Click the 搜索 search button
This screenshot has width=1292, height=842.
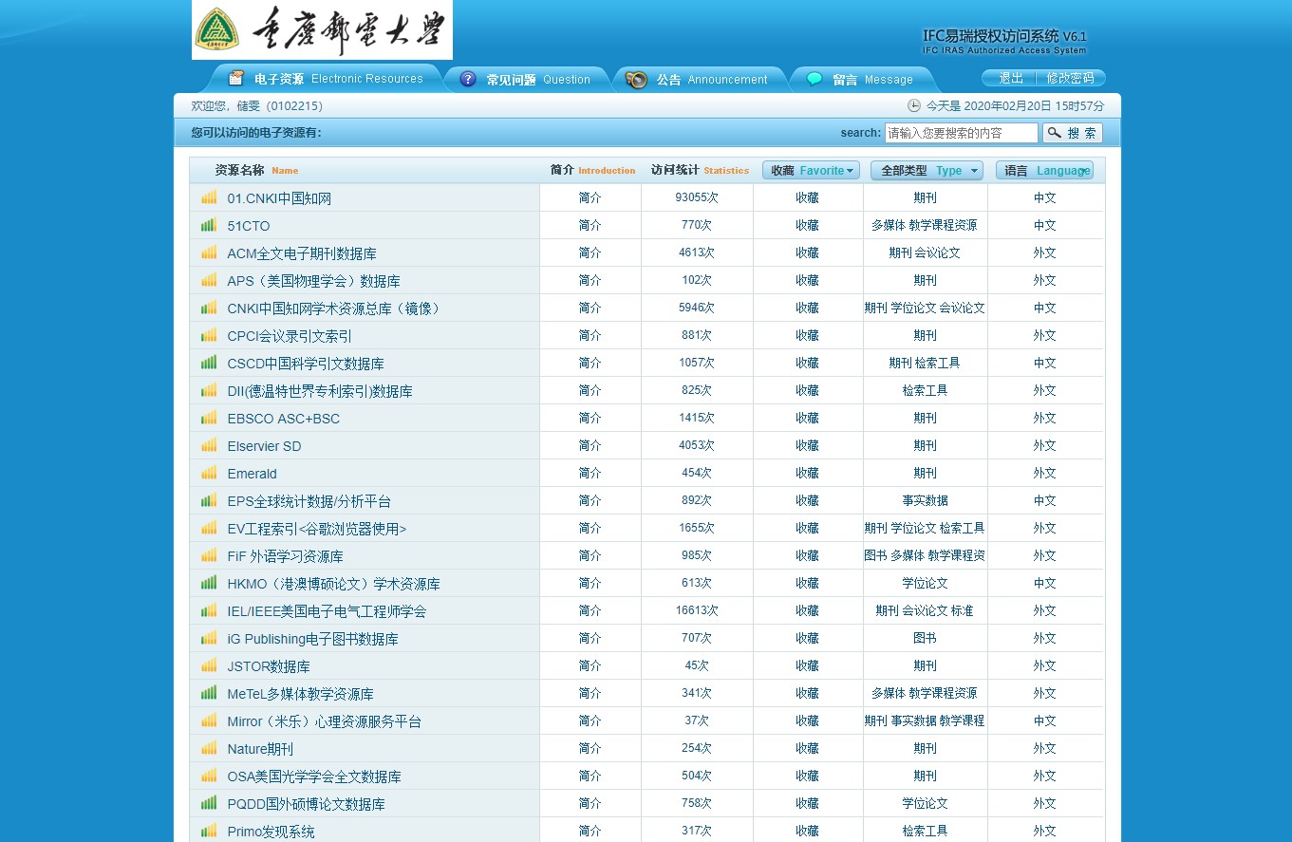coord(1073,133)
